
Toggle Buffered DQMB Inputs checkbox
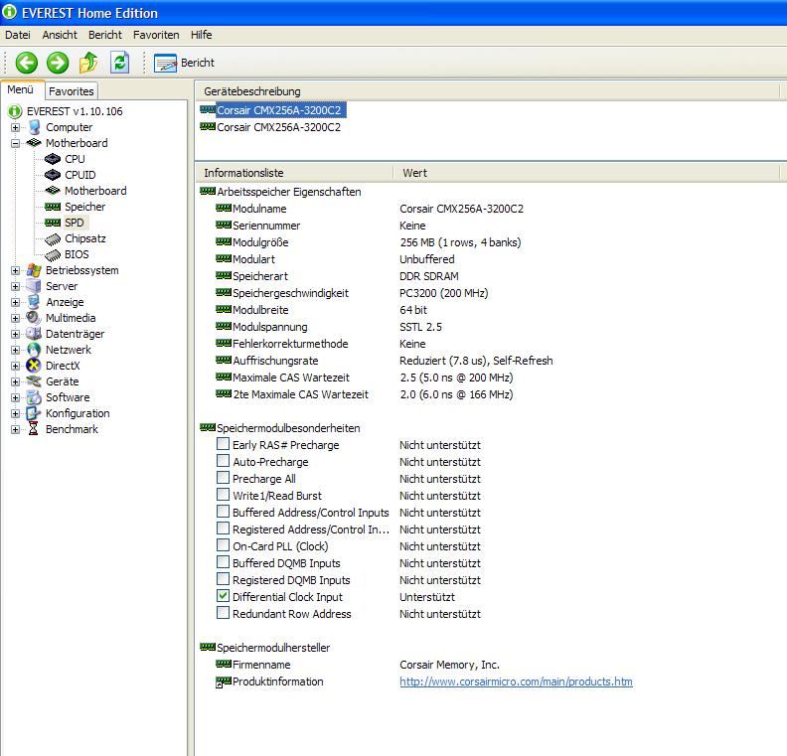[x=223, y=562]
